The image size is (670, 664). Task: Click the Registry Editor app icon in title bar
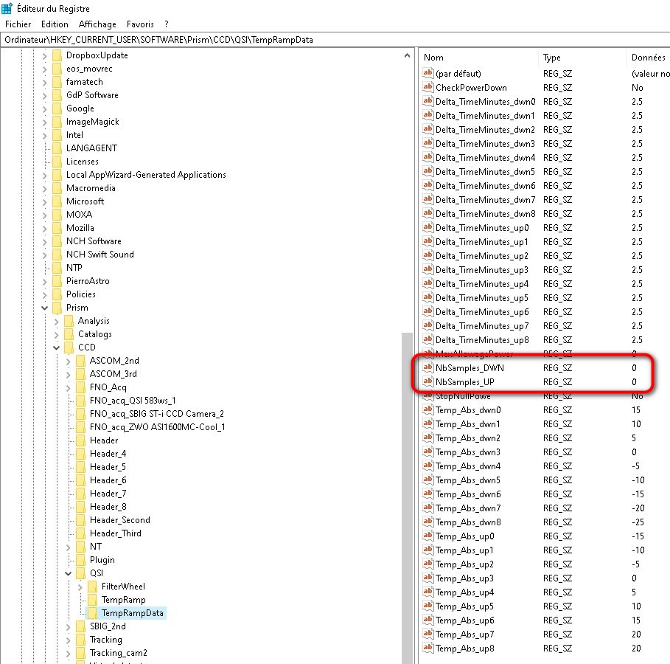tap(7, 9)
